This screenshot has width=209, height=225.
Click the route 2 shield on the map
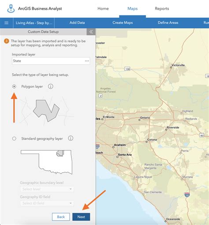click(x=101, y=96)
